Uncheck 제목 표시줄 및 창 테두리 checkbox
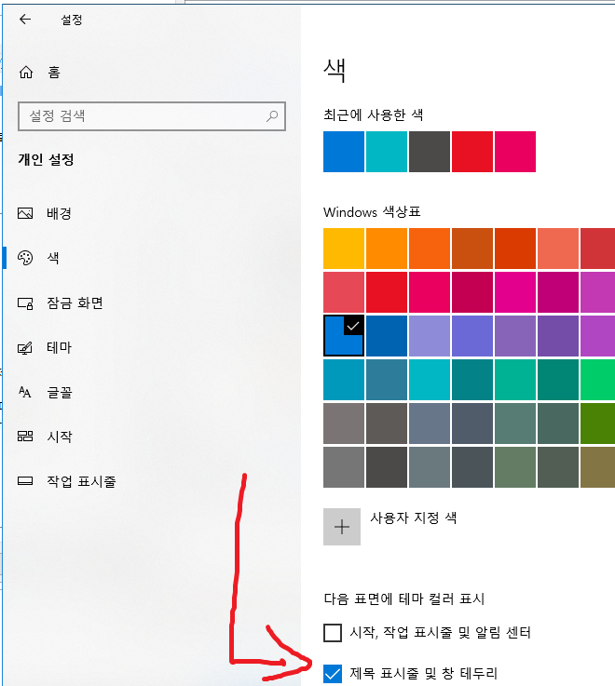This screenshot has width=615, height=686. pos(333,674)
